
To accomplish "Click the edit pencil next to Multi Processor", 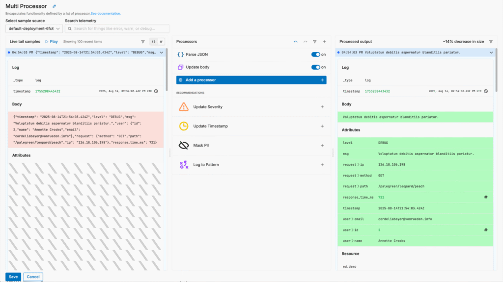I will click(55, 6).
